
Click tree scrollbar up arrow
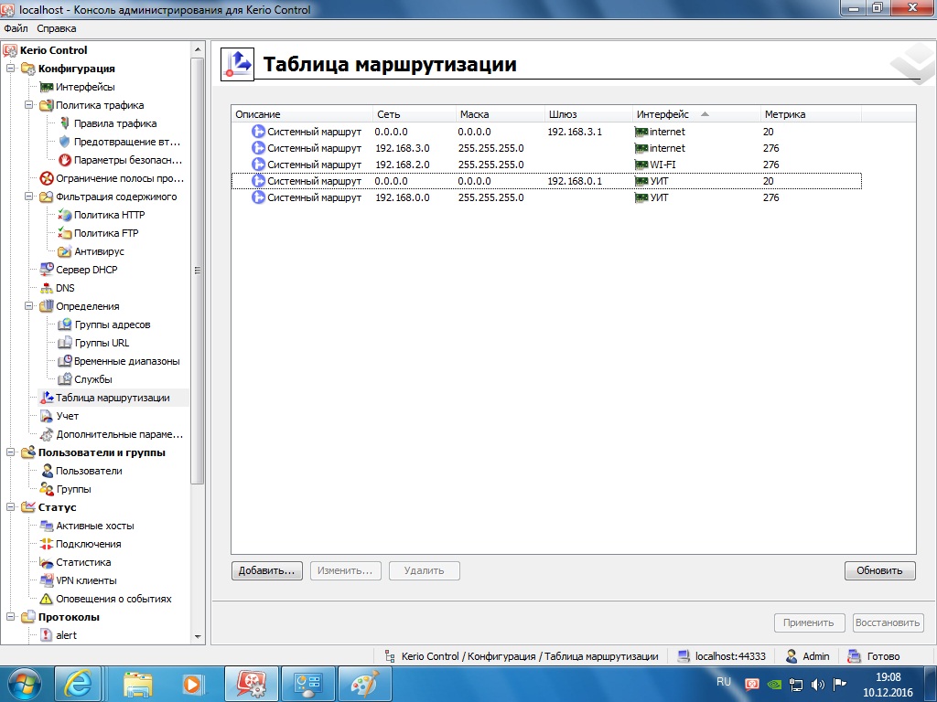click(x=198, y=49)
